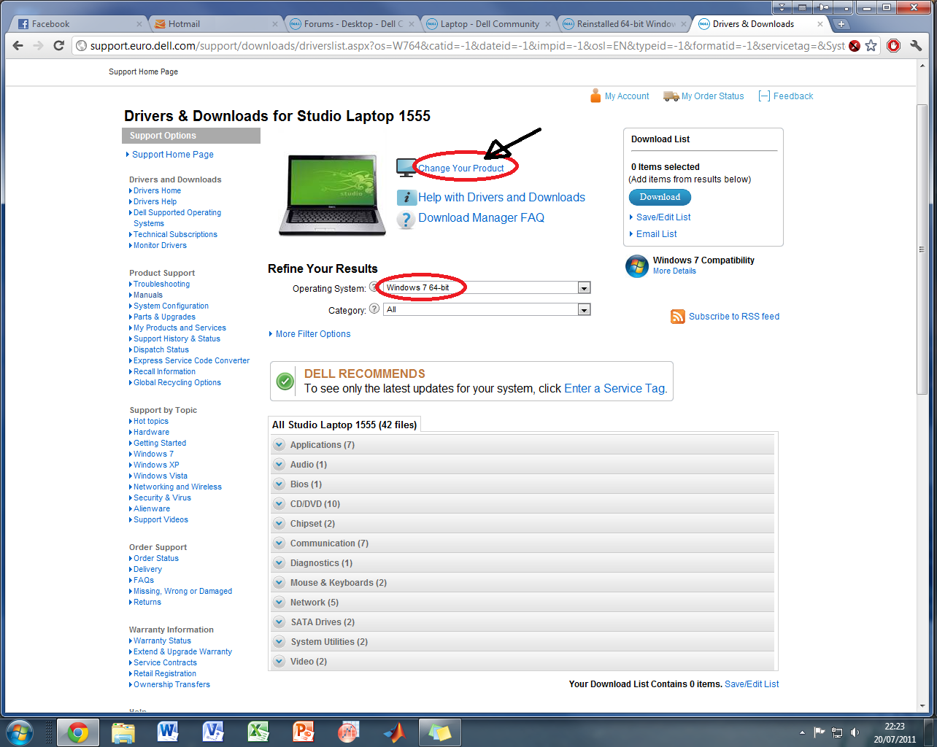
Task: Click Operating System help question icon
Action: point(374,287)
